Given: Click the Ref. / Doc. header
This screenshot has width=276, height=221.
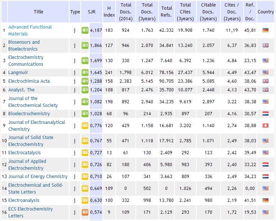Looking at the screenshot, I should pyautogui.click(x=250, y=12).
